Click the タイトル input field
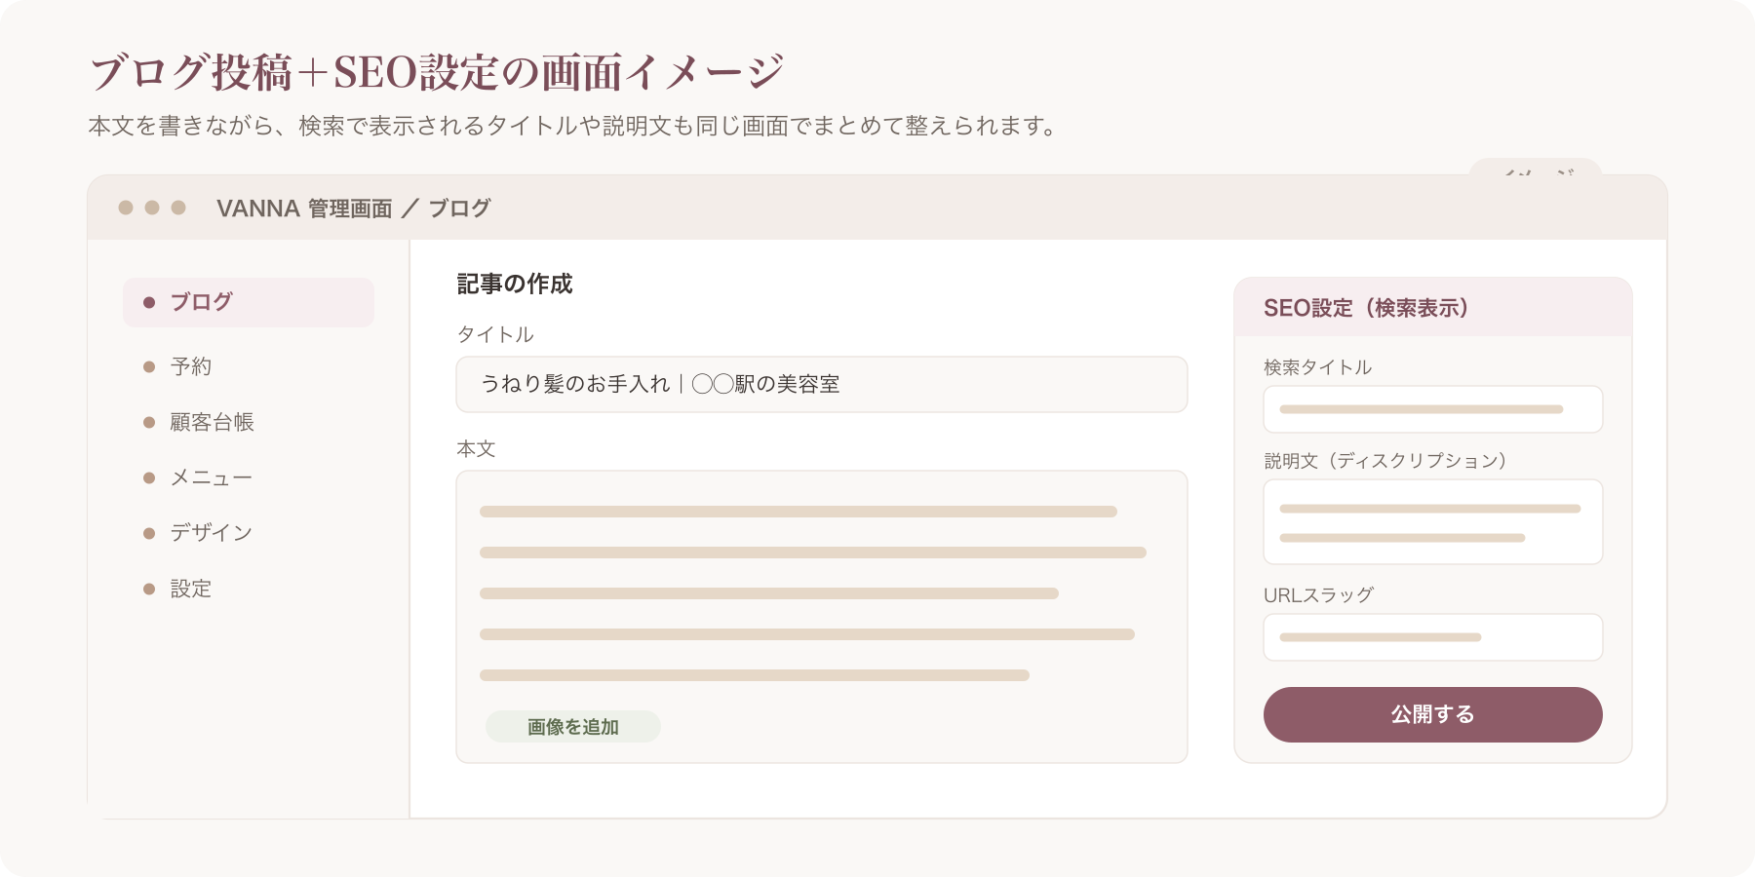Screen dimensions: 1755x877 pos(822,384)
